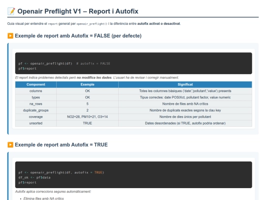Click the value '5' in the na_rows row
Image resolution: width=266 pixels, height=200 pixels.
pyautogui.click(x=87, y=104)
